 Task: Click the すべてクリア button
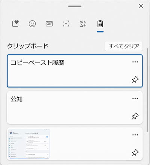point(124,46)
